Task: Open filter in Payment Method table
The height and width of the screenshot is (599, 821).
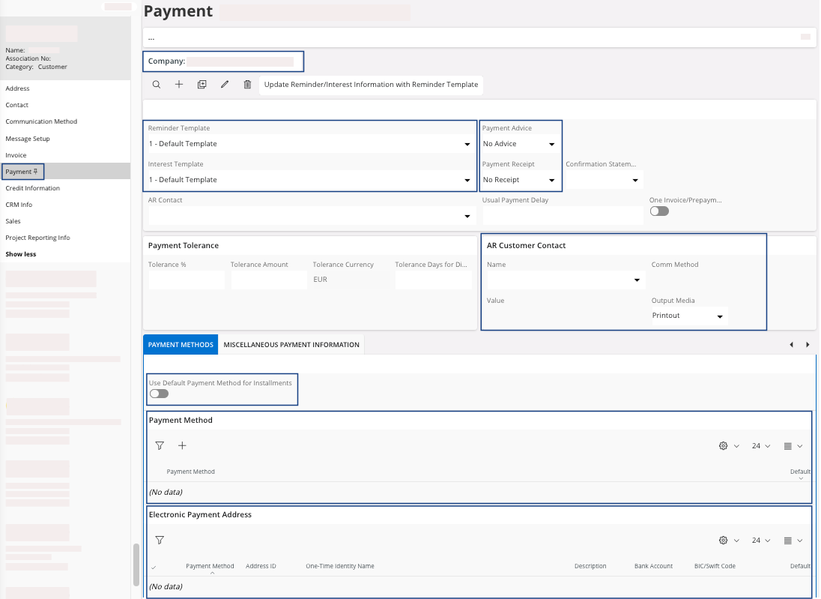Action: coord(160,445)
